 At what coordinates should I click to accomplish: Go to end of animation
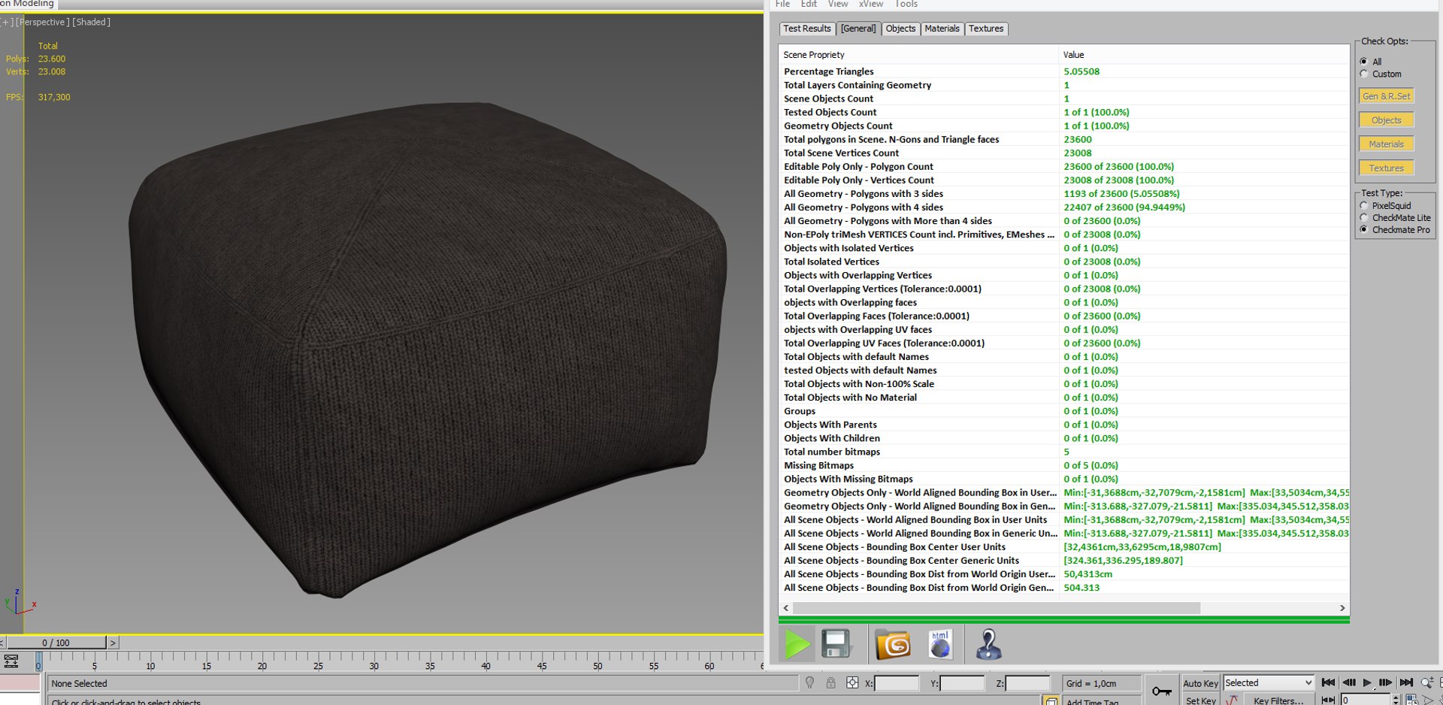[x=1406, y=682]
